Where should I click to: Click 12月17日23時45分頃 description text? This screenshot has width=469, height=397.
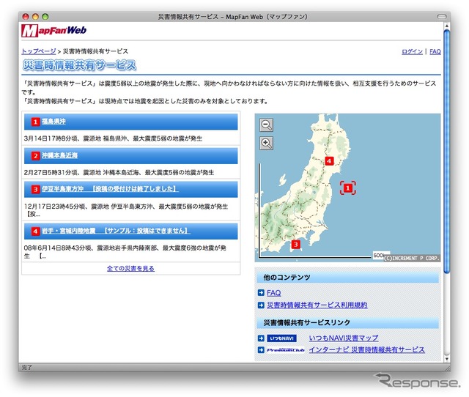126,210
